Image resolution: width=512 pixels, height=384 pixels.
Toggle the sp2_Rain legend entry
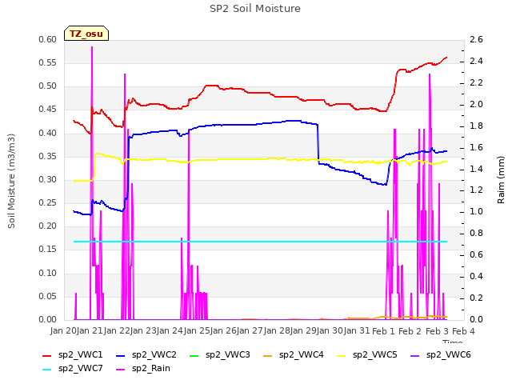pyautogui.click(x=143, y=368)
